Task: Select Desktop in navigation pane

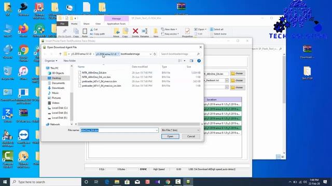Action: coord(57,78)
